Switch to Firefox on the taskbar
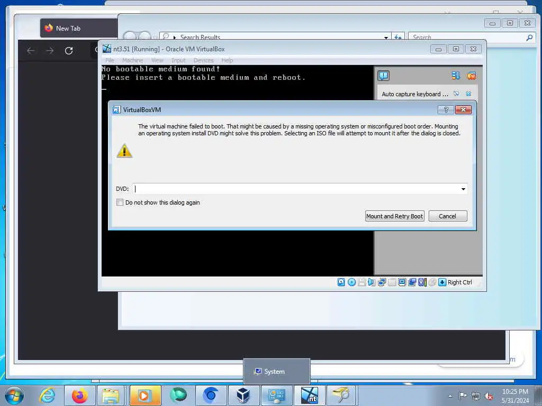The width and height of the screenshot is (542, 406). coord(79,395)
